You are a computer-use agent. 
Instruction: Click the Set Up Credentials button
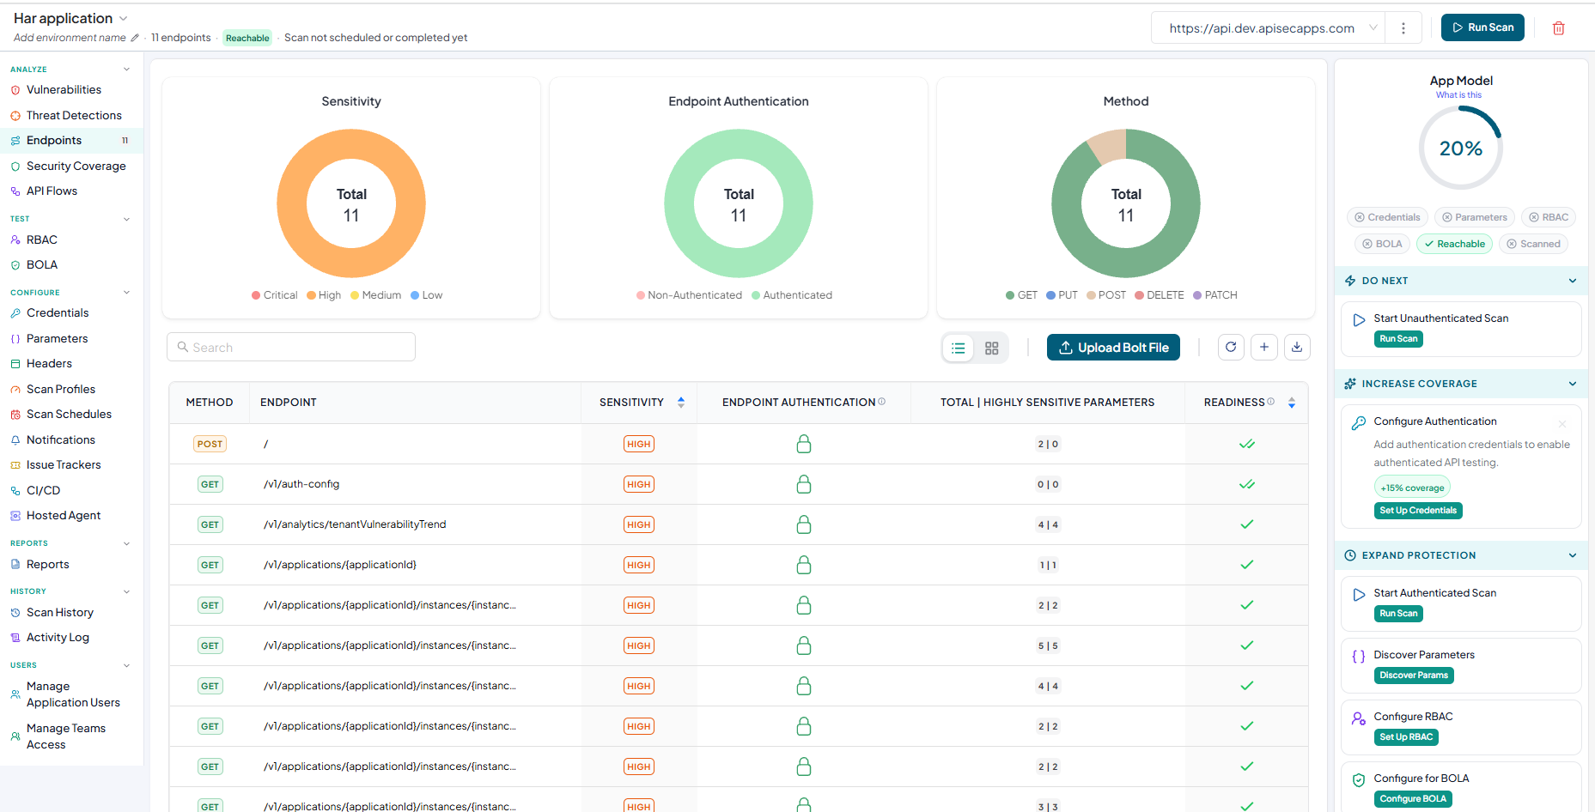click(1418, 511)
